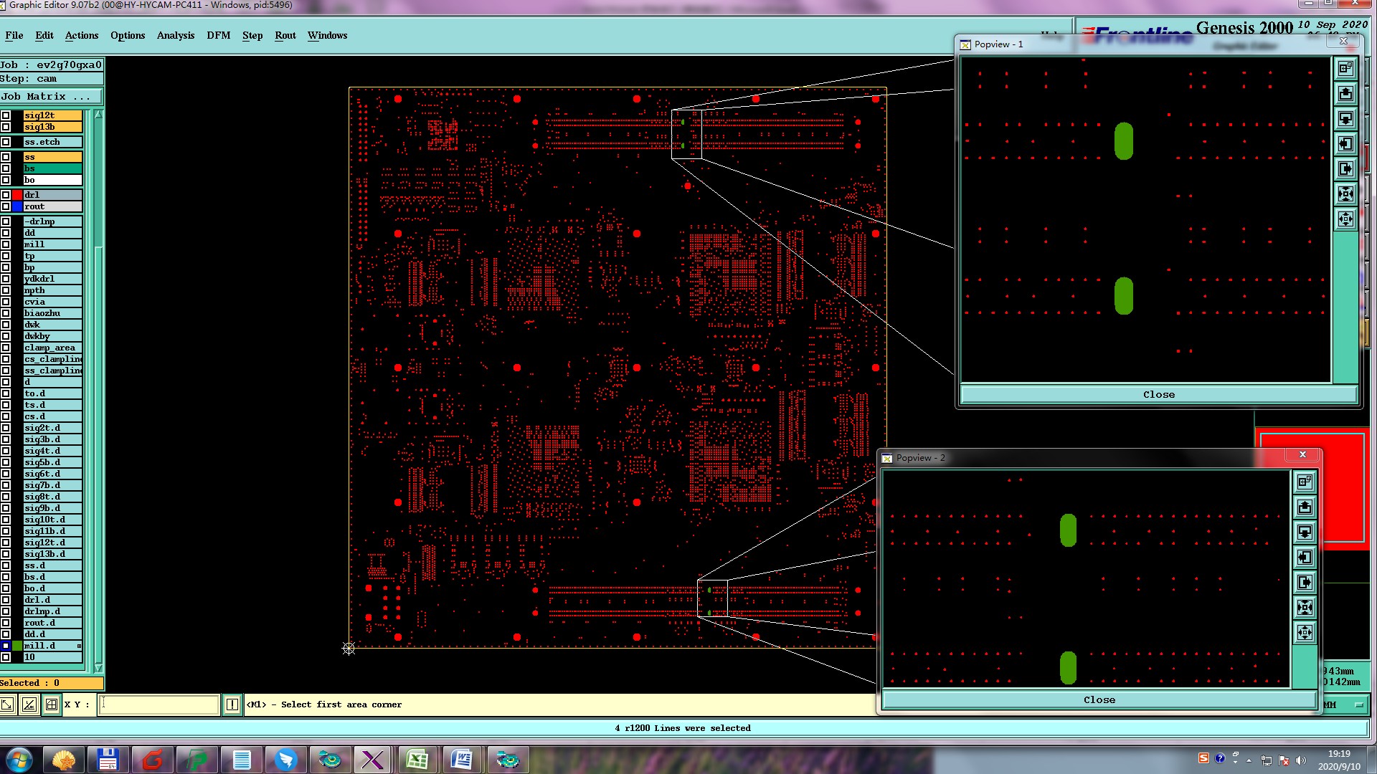Select the mill layer name
The image size is (1377, 774).
(x=52, y=244)
